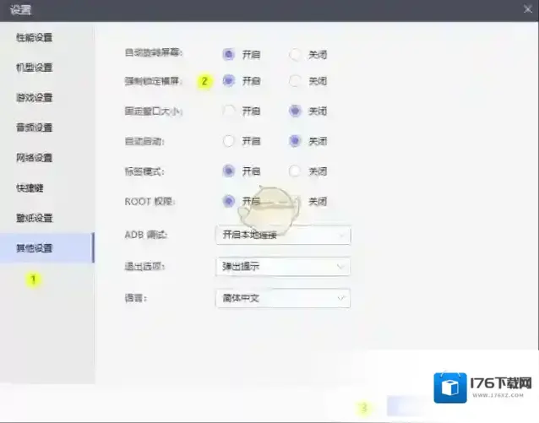Enable 强制锁定横屏 with 开启 radio
This screenshot has width=539, height=423.
[229, 81]
